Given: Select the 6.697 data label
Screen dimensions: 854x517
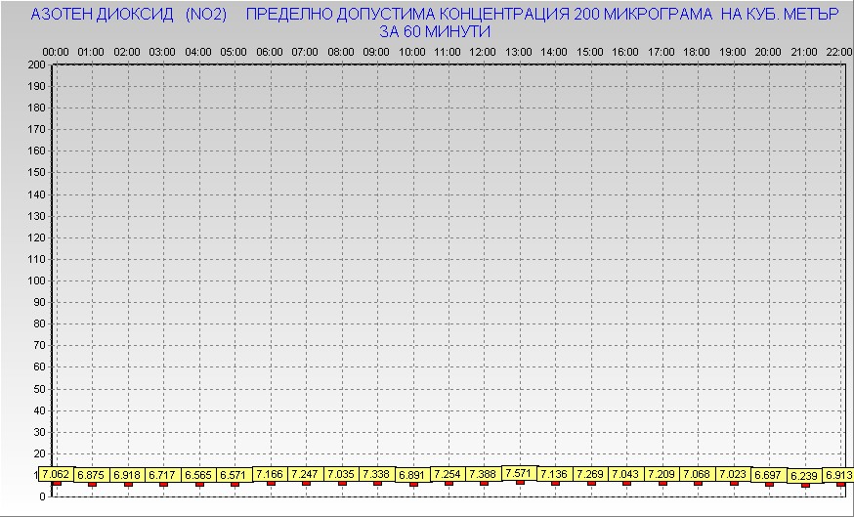Looking at the screenshot, I should point(768,475).
